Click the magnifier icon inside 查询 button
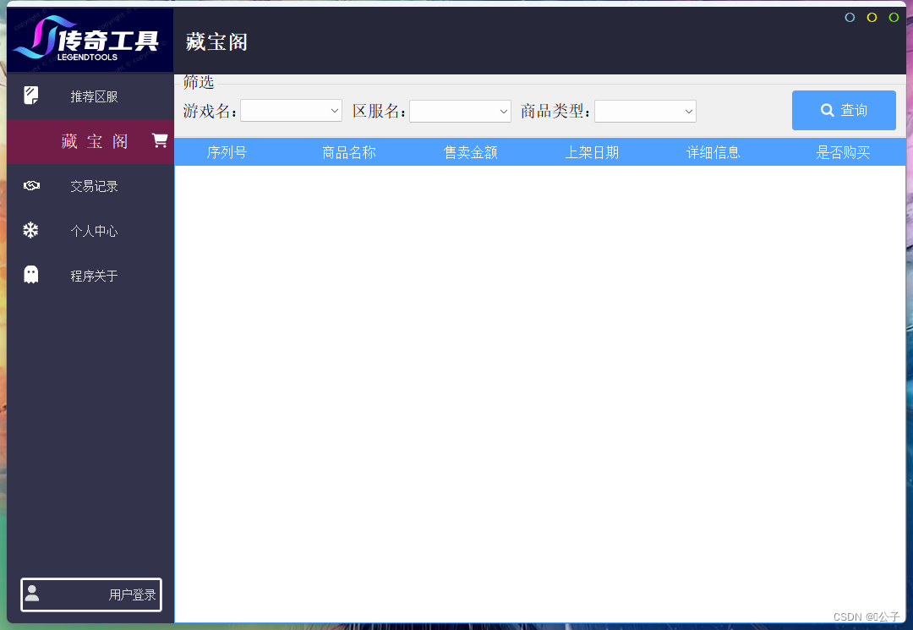The height and width of the screenshot is (630, 913). coord(826,110)
